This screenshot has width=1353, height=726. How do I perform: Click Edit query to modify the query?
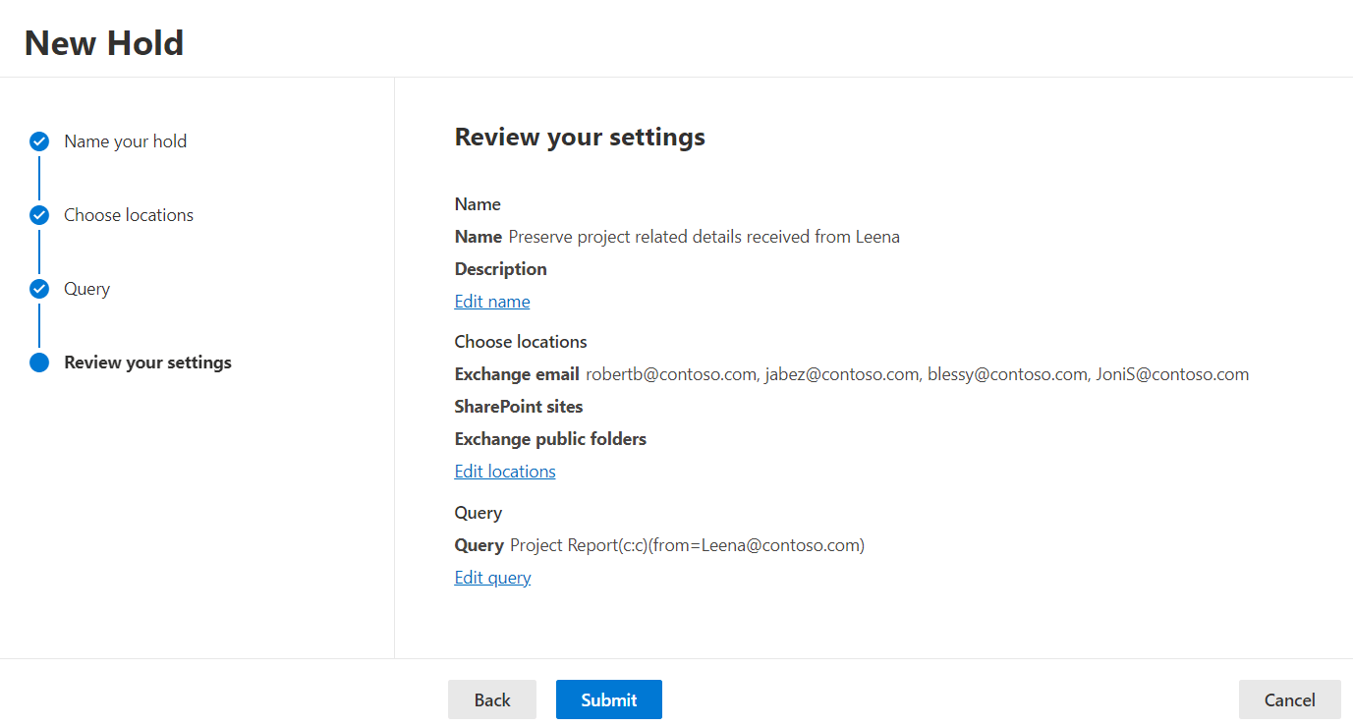pyautogui.click(x=491, y=577)
